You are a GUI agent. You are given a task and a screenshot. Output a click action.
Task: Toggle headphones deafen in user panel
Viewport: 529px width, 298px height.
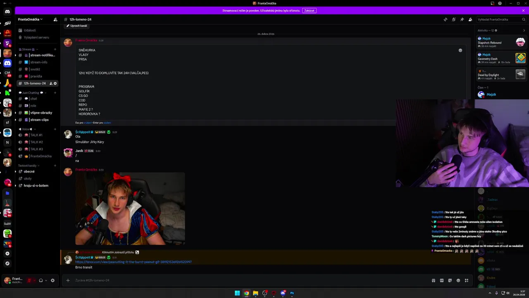[x=41, y=280]
